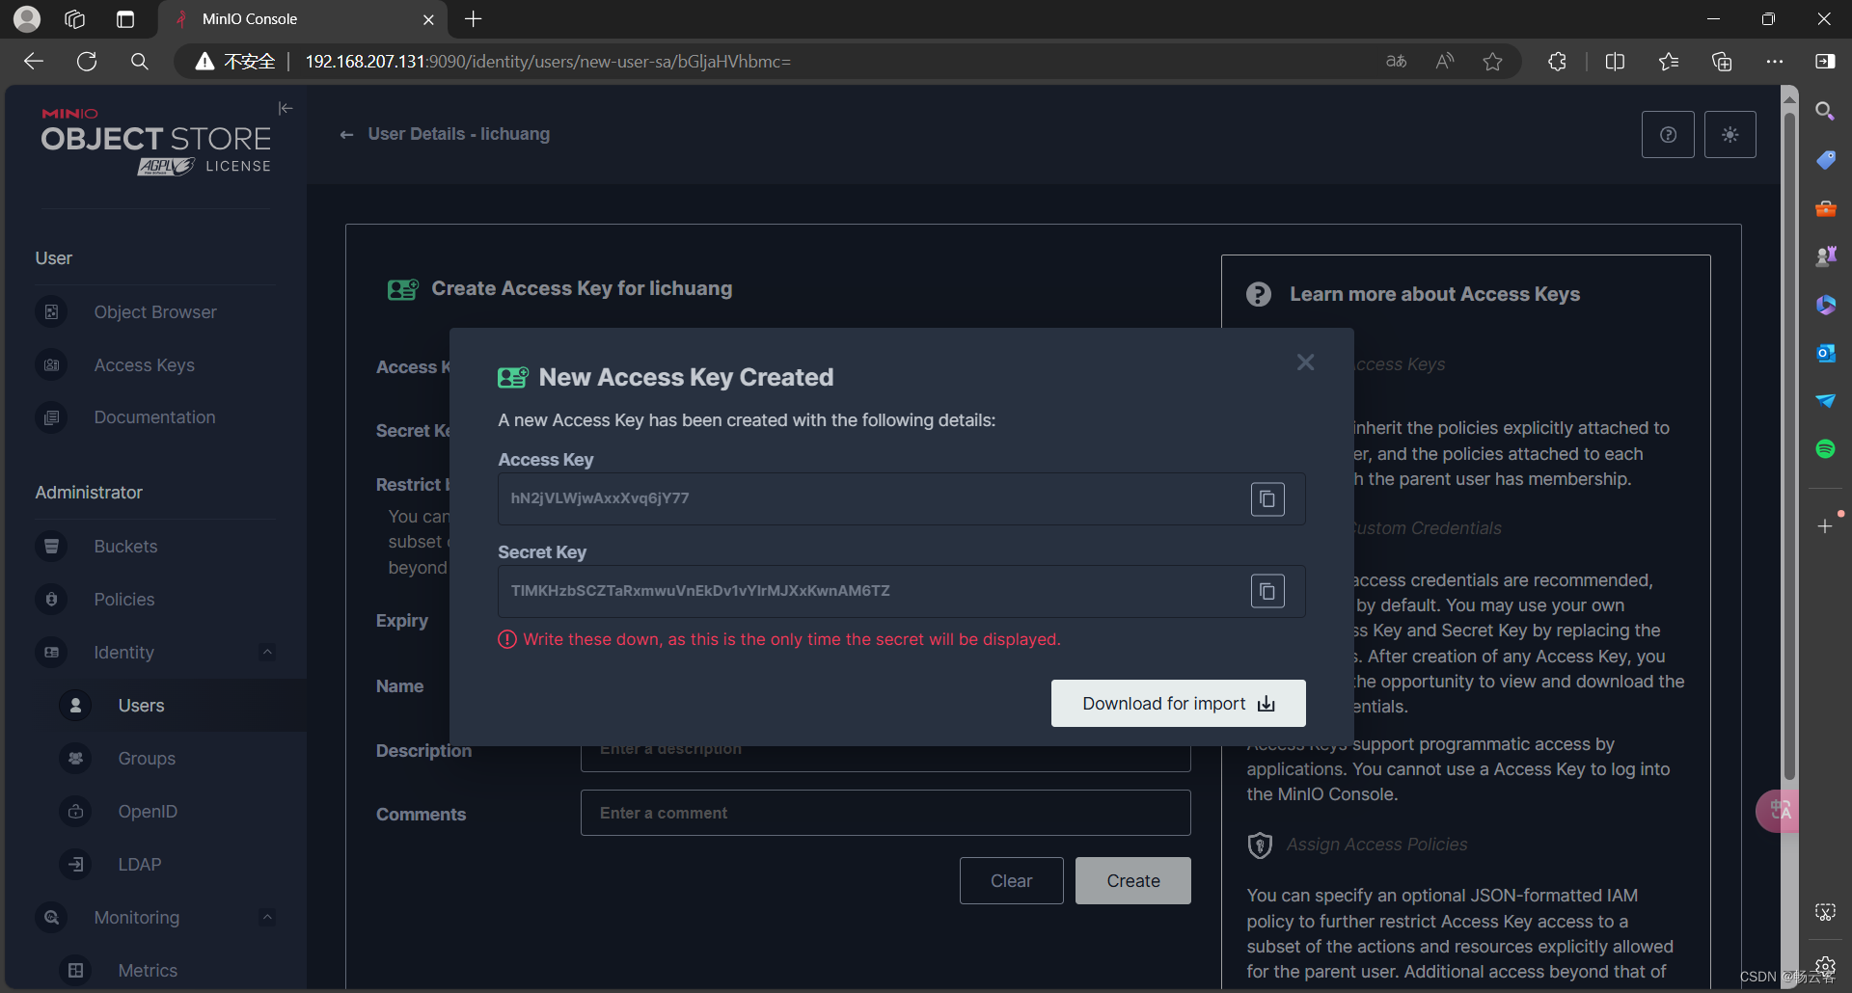Add page to favorites star
Screen dimensions: 1852x993
[x=1492, y=62]
